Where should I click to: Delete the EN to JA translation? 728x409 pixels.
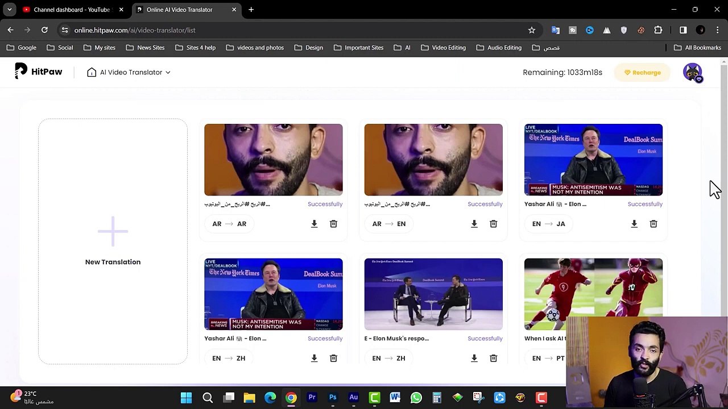(x=653, y=224)
